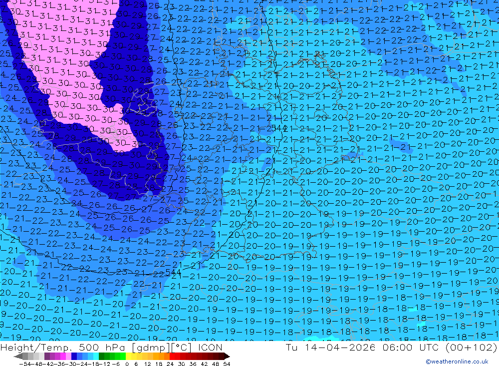Image resolution: width=499 pixels, height=366 pixels.
Task: Click the '54' maximum value on the legend scale
Action: click(227, 364)
